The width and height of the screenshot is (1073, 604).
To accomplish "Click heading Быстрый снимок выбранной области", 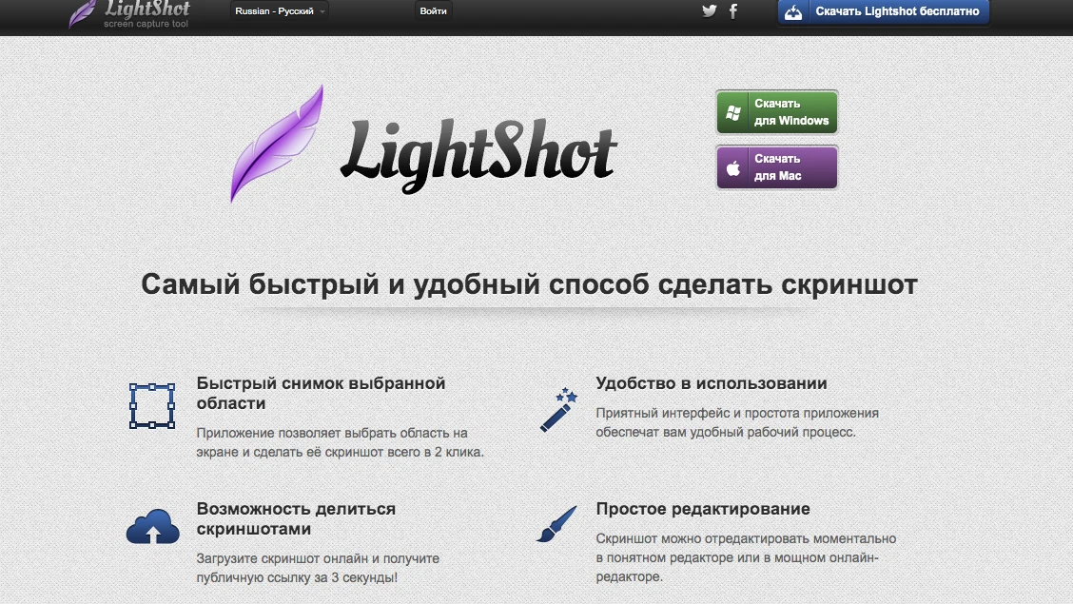I will 321,393.
